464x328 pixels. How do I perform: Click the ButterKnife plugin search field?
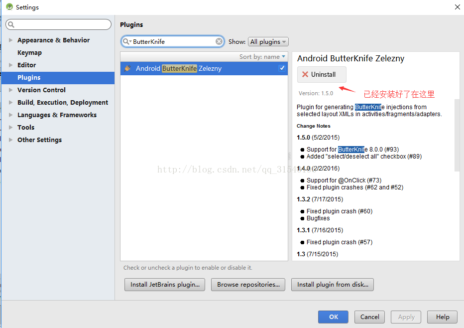173,41
